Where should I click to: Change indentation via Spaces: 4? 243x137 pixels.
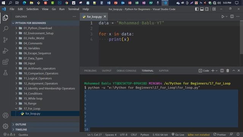110,135
